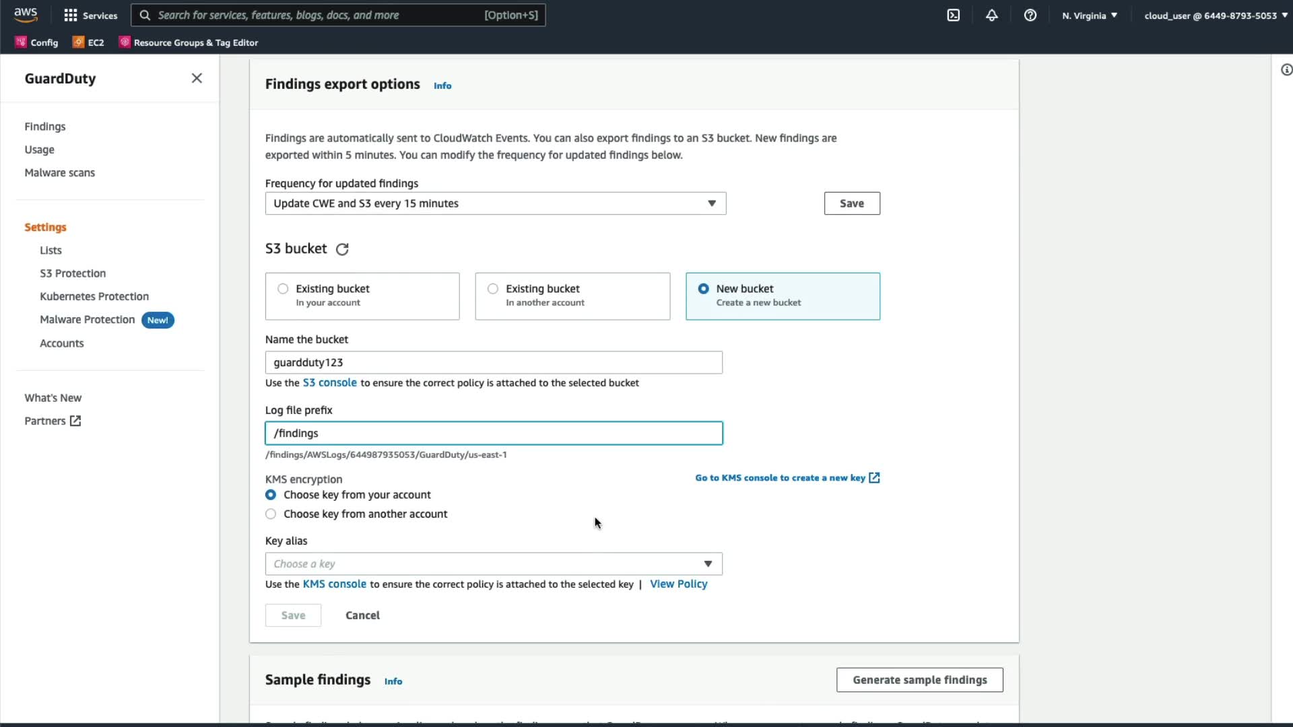Viewport: 1293px width, 727px height.
Task: Open the EC2 bookmark shortcut
Action: coord(88,42)
